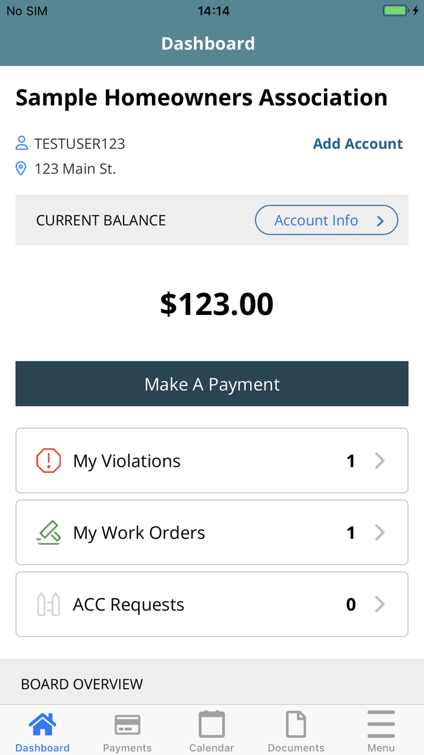Tap the green hammer icon for My Work Orders
Viewport: 424px width, 755px height.
coord(48,532)
